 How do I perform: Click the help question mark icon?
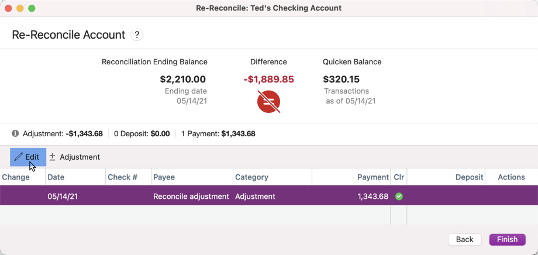tap(137, 35)
